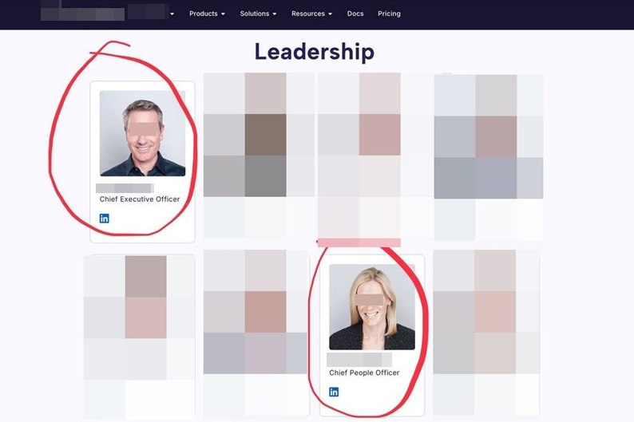Image resolution: width=634 pixels, height=422 pixels.
Task: Open the Products menu
Action: point(207,14)
